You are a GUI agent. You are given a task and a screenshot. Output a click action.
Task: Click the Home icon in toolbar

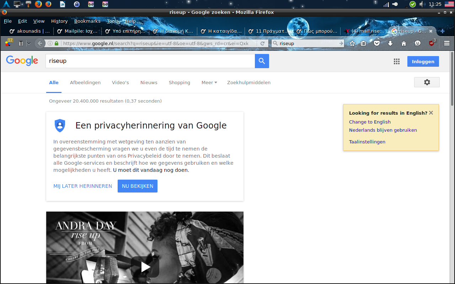404,43
